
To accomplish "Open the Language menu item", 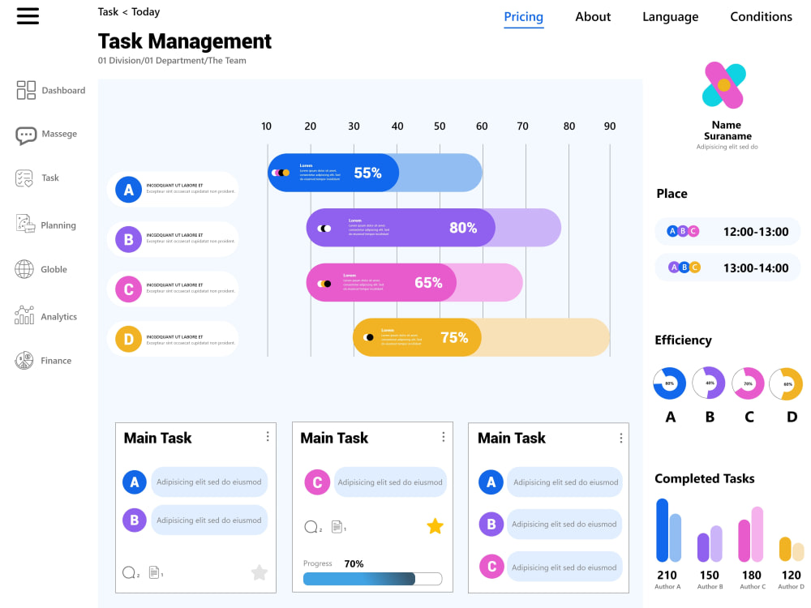I will pyautogui.click(x=671, y=17).
